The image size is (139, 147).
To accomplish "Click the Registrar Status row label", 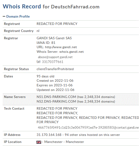I will pos(16,69).
